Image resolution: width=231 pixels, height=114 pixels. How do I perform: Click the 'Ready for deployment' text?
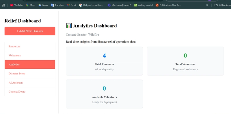(104, 102)
